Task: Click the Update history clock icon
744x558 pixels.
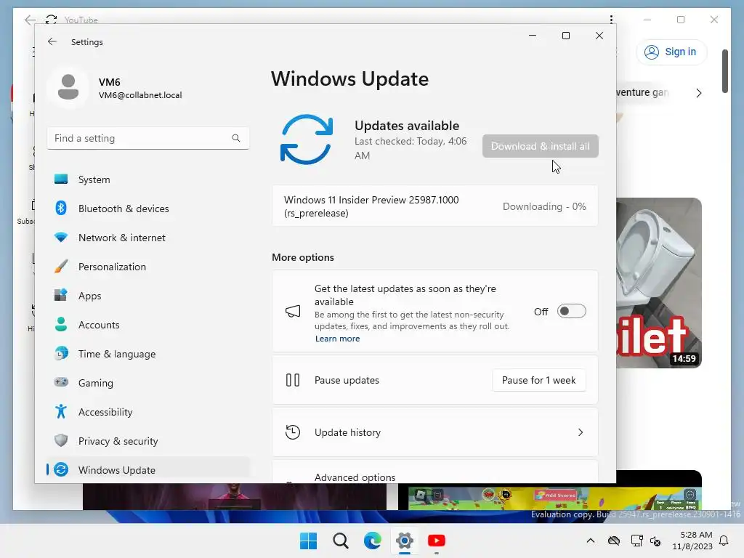Action: pos(293,432)
